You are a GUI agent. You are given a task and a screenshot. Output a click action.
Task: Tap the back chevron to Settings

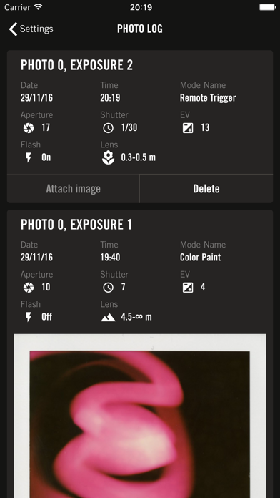pyautogui.click(x=13, y=29)
